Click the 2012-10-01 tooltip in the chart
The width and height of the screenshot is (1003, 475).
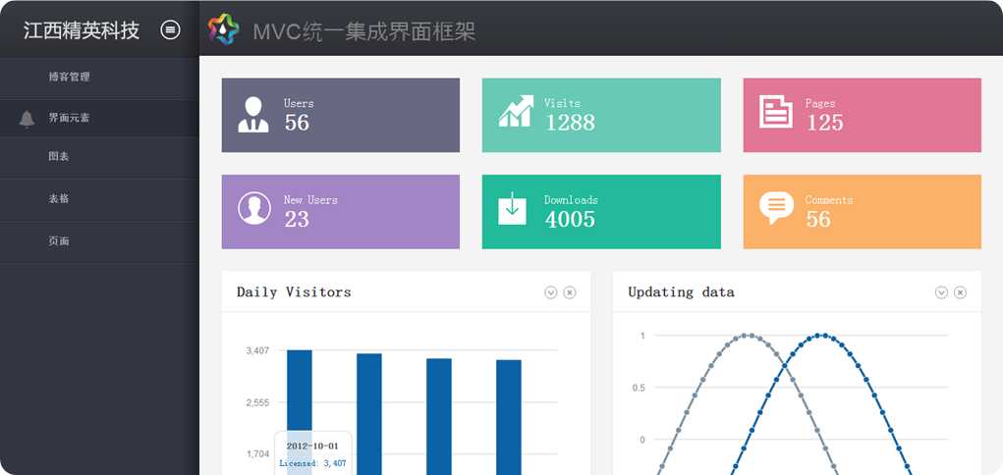point(312,453)
